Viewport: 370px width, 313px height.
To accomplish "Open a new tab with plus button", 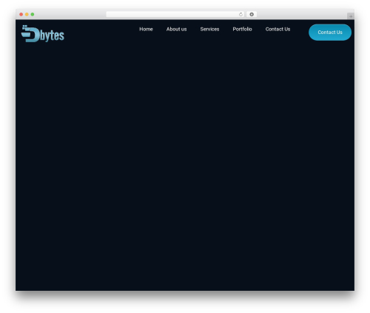I will pos(351,16).
